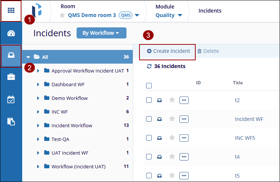Open the calendar tasks icon in sidebar

pyautogui.click(x=11, y=99)
